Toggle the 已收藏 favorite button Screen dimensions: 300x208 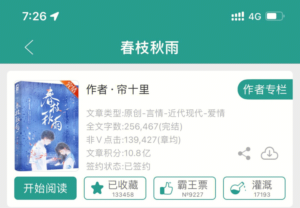(115, 188)
